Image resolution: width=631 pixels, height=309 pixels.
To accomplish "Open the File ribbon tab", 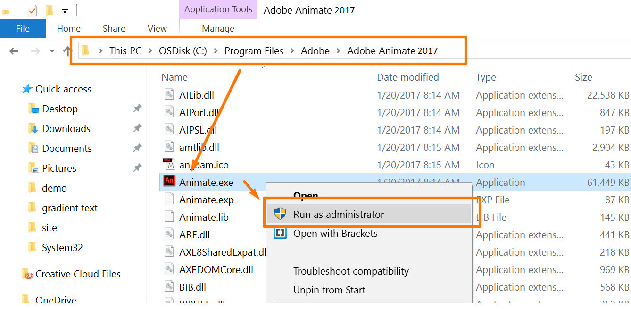I will click(x=23, y=28).
